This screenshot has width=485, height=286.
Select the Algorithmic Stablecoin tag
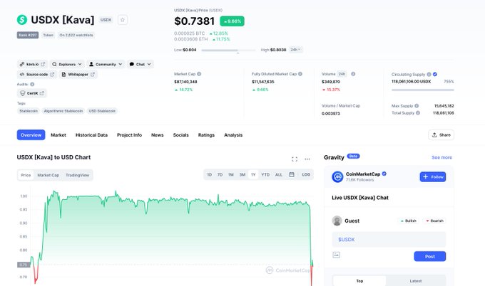coord(63,111)
